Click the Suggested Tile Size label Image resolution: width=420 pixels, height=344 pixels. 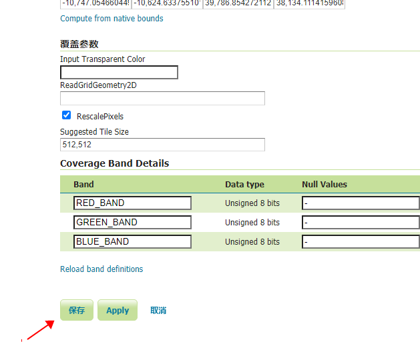pos(94,131)
